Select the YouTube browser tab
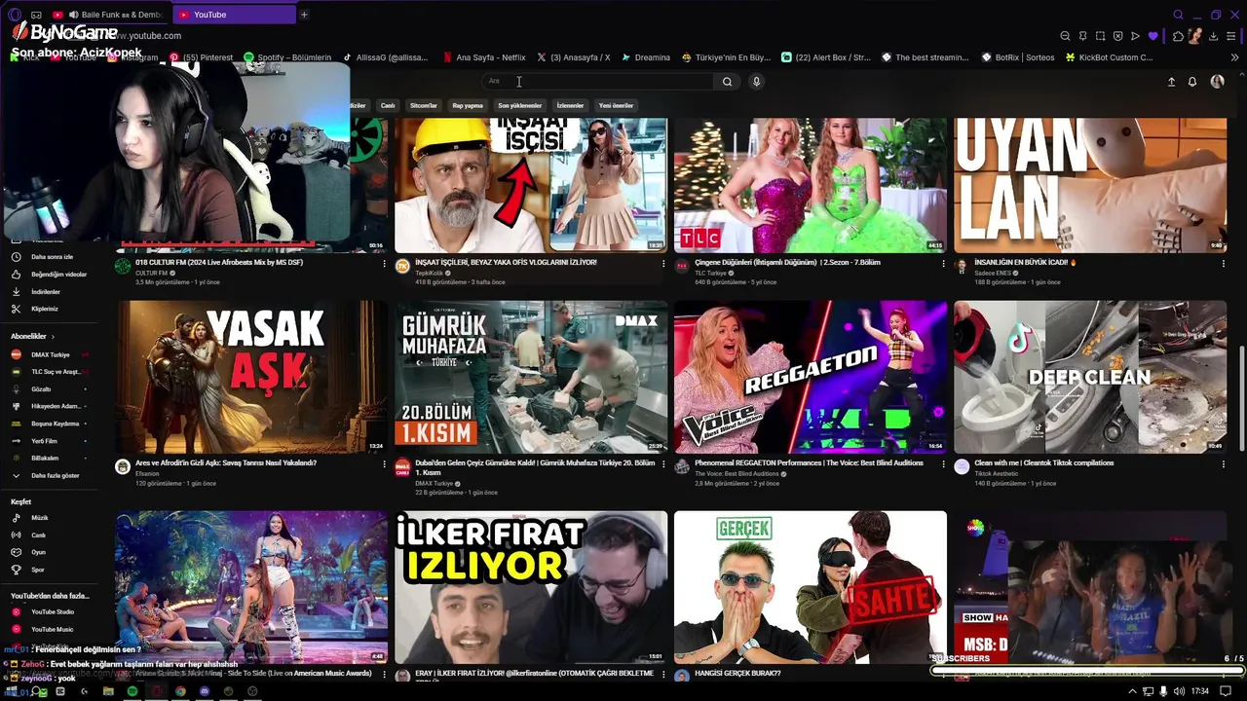The height and width of the screenshot is (701, 1247). 234,15
